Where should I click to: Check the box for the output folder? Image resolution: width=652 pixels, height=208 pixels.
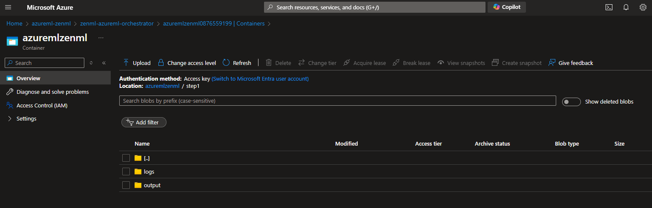[x=126, y=185]
